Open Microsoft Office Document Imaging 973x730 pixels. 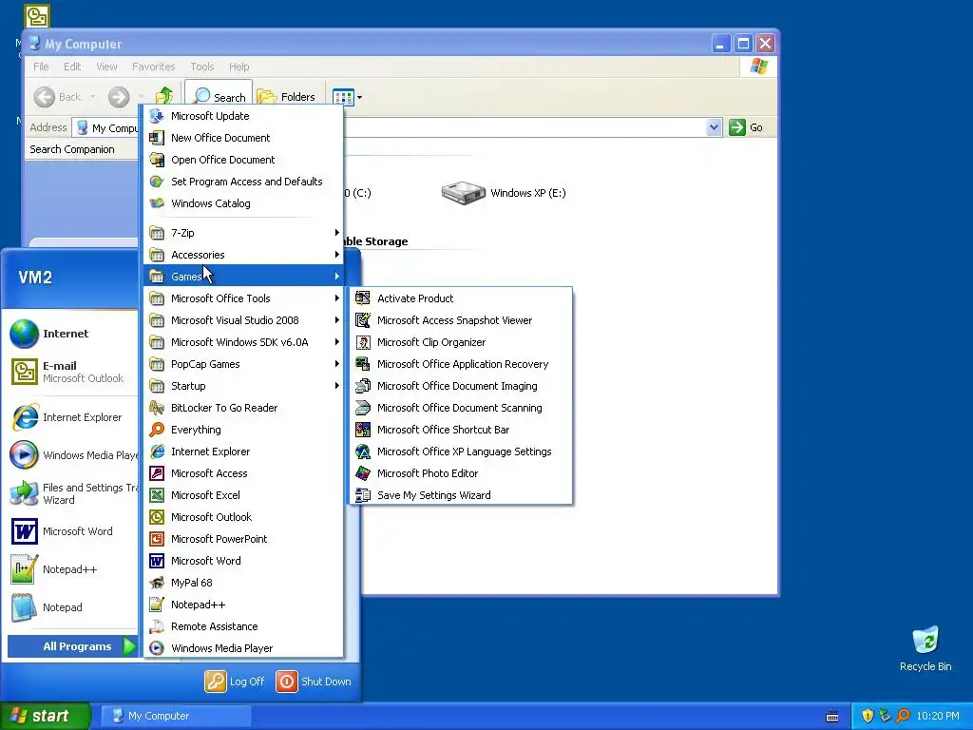(x=461, y=386)
